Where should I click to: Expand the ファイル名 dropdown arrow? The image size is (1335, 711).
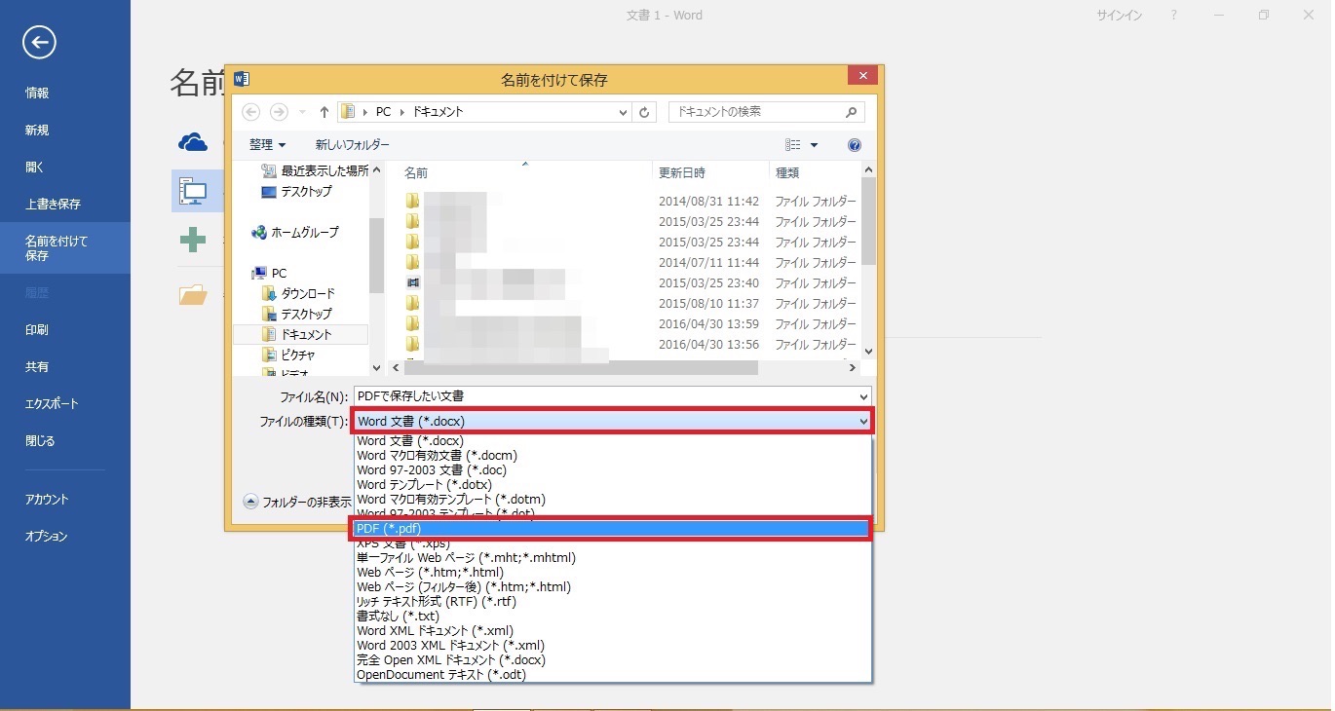(863, 397)
